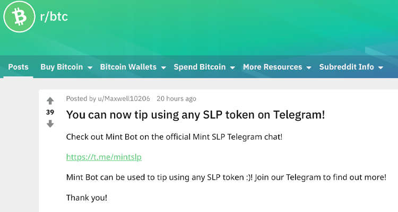Open the Subreddit Info menu

point(347,67)
